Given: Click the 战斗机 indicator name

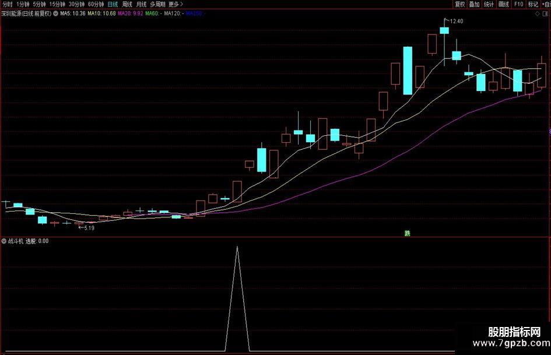Looking at the screenshot, I should point(16,241).
